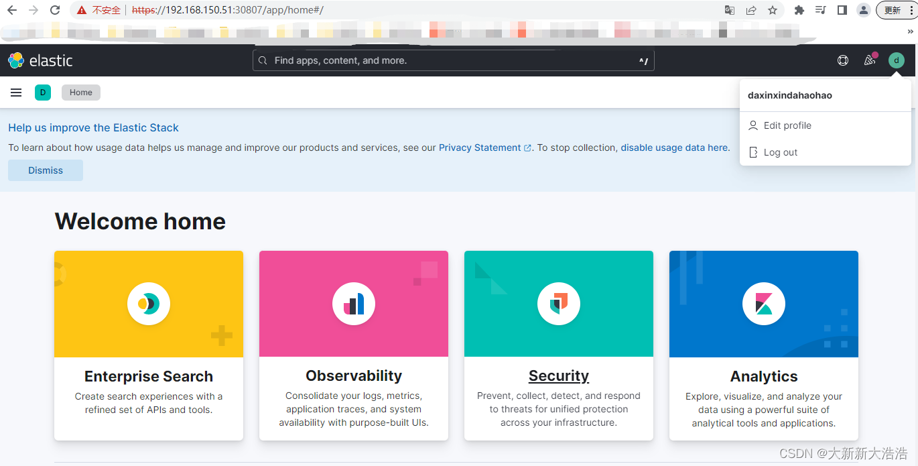Open the Security heading link
This screenshot has width=918, height=466.
(559, 375)
